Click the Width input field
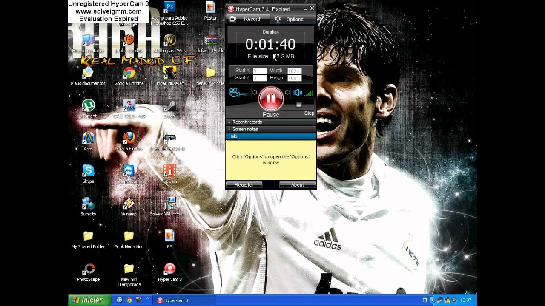The width and height of the screenshot is (545, 306). pyautogui.click(x=294, y=71)
